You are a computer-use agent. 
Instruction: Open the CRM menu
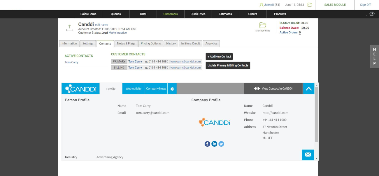point(143,14)
